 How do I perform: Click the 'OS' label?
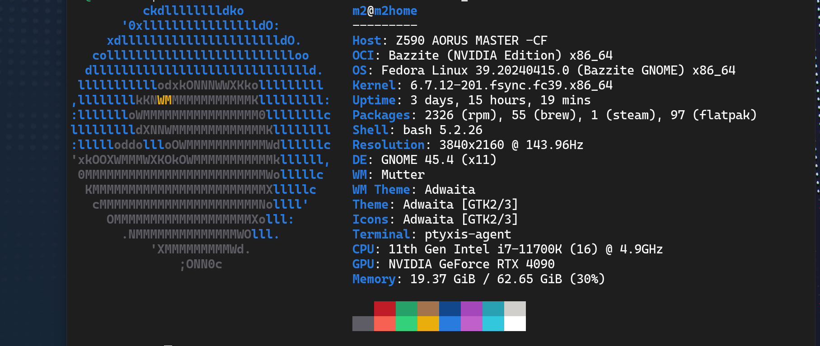point(360,70)
